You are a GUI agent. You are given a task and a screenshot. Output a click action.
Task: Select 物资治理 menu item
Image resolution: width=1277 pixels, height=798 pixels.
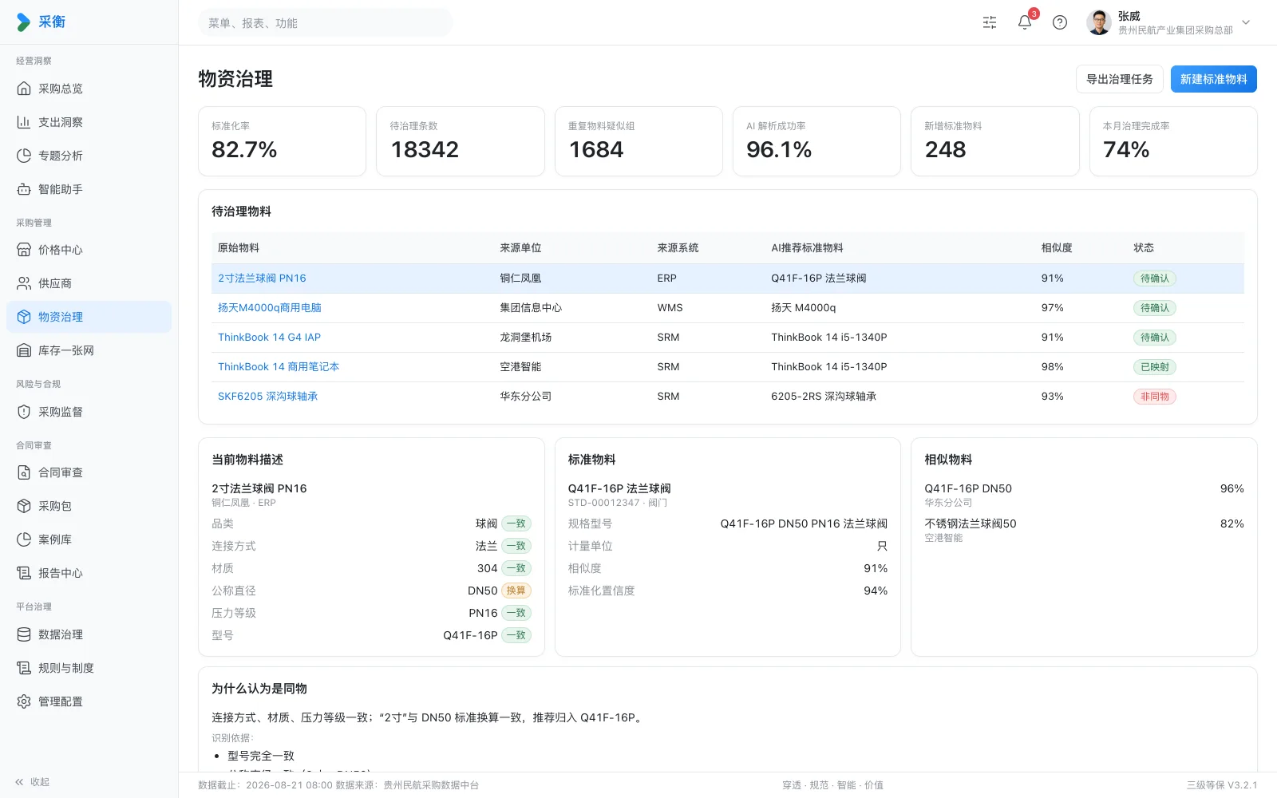point(89,317)
